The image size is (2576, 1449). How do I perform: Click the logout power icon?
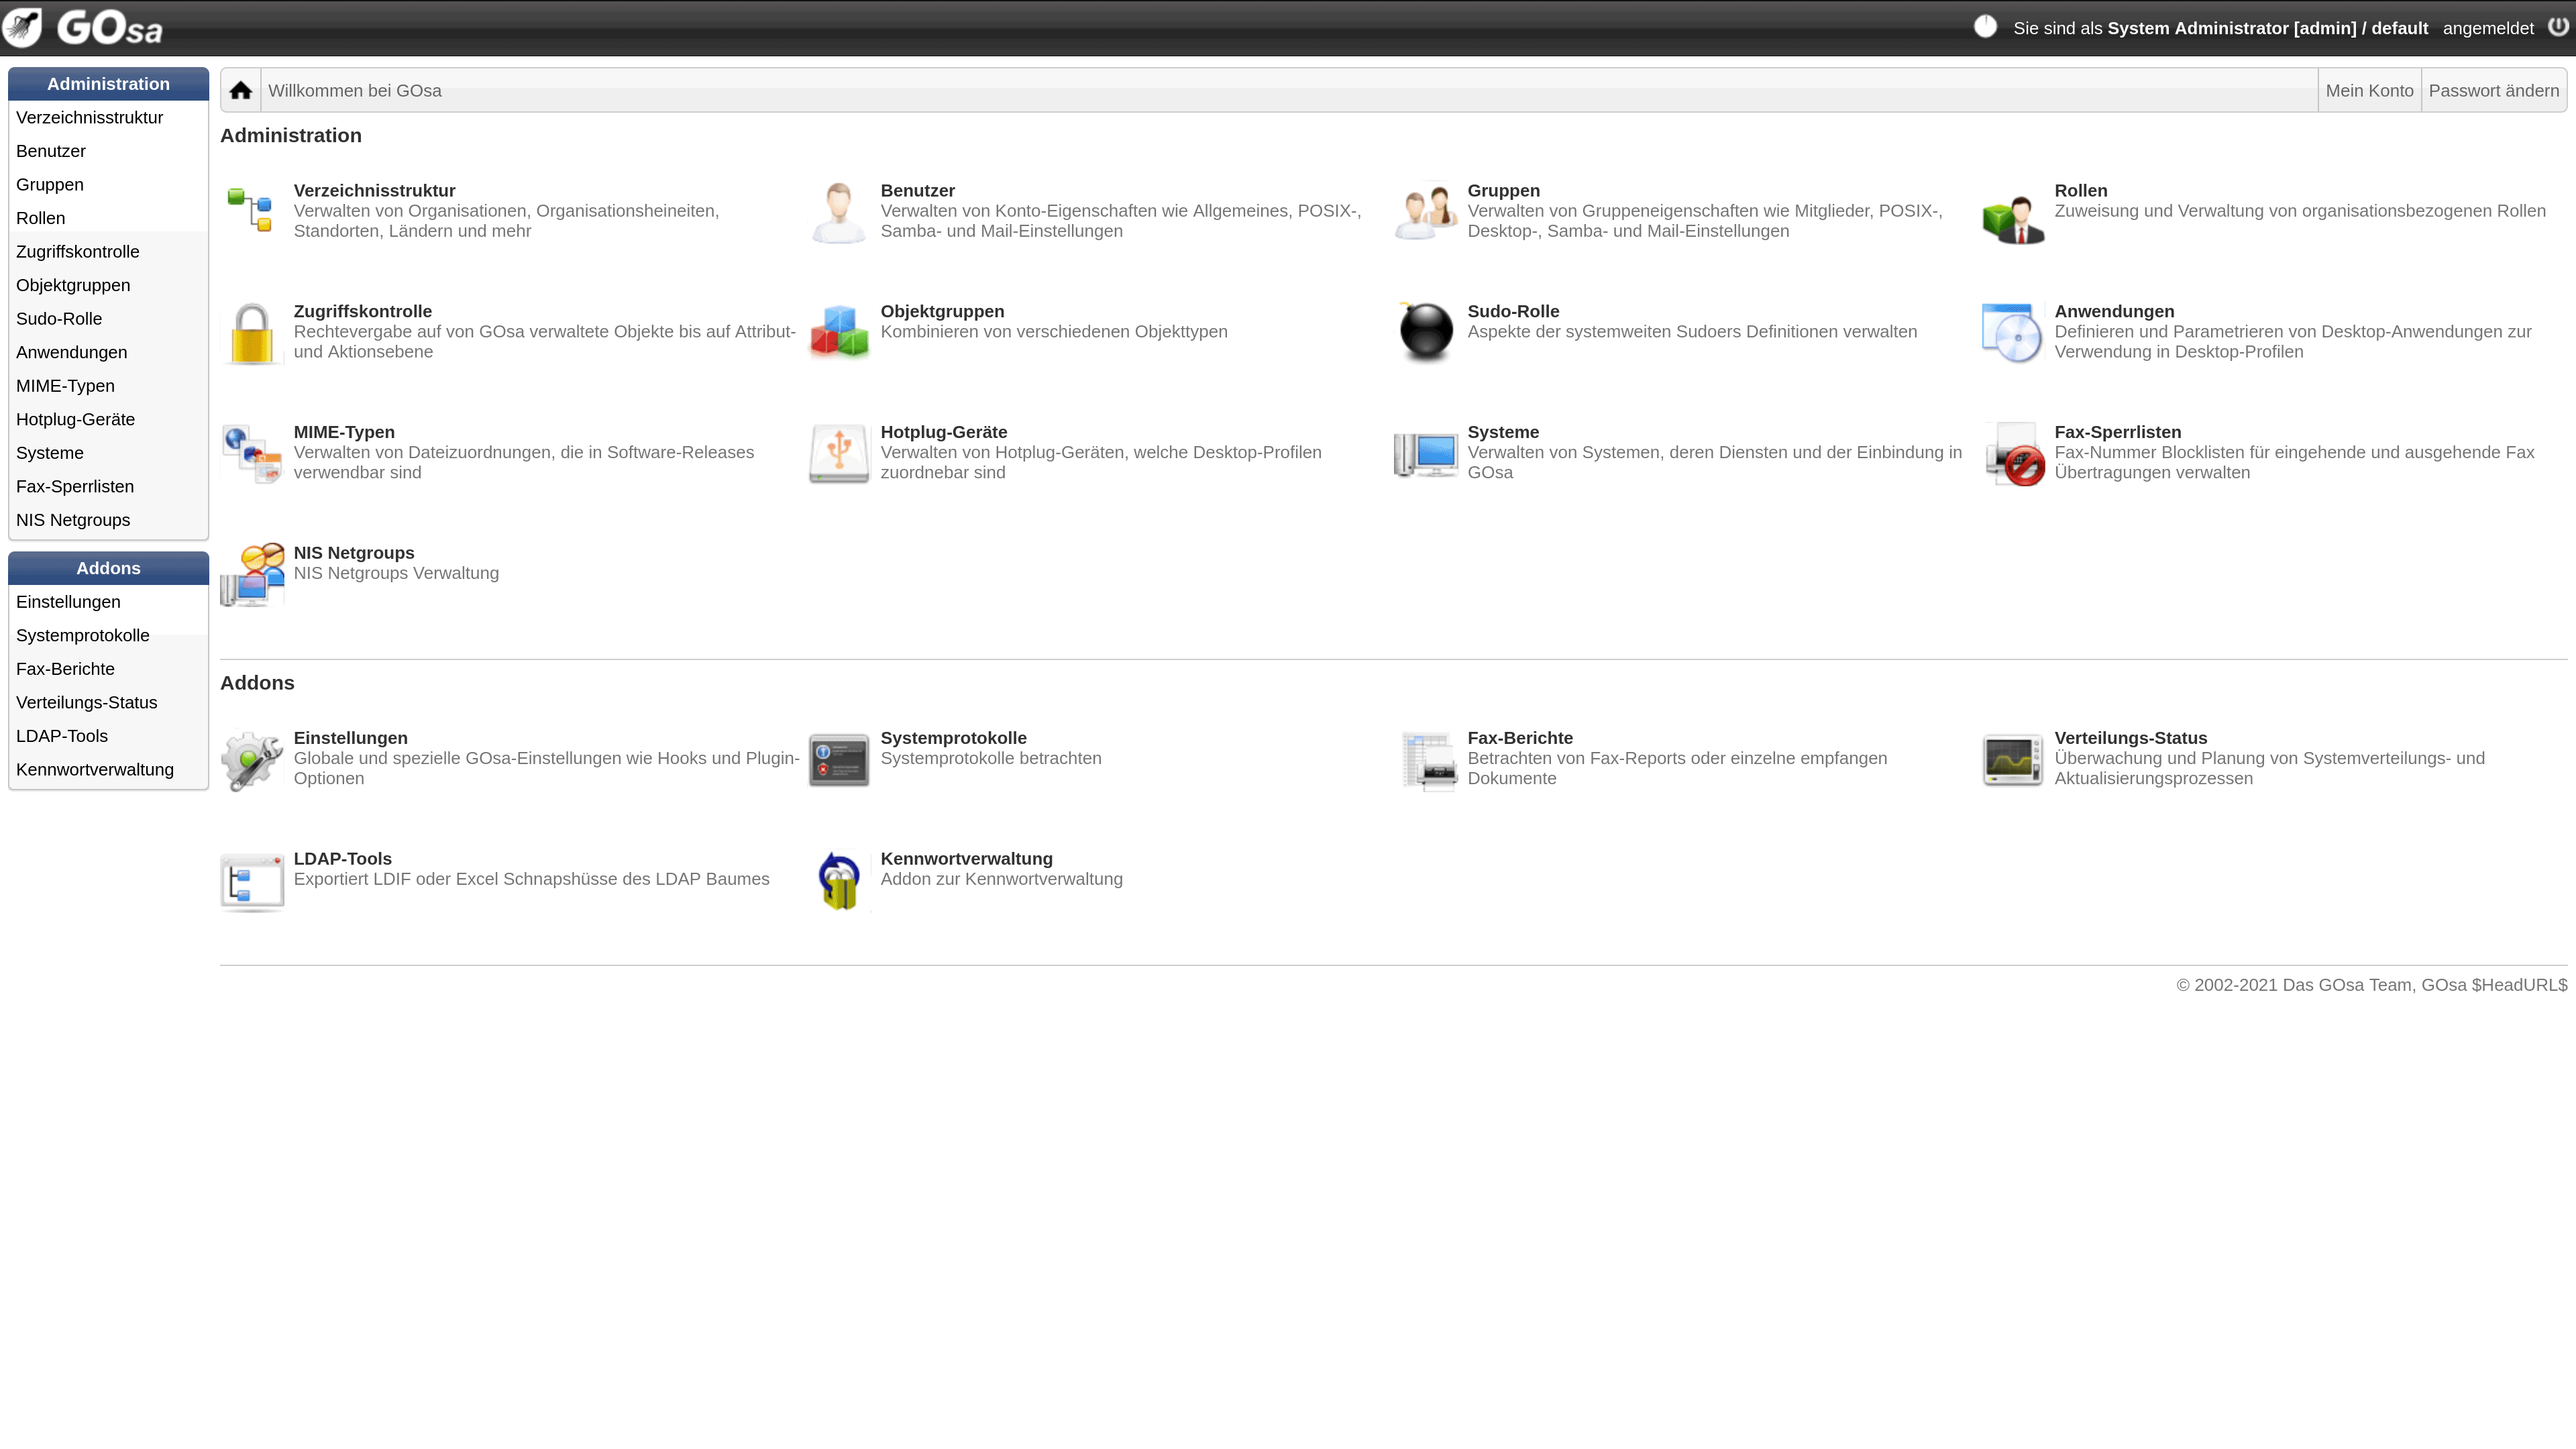pyautogui.click(x=2557, y=27)
